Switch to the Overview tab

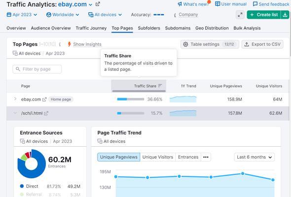pos(16,28)
